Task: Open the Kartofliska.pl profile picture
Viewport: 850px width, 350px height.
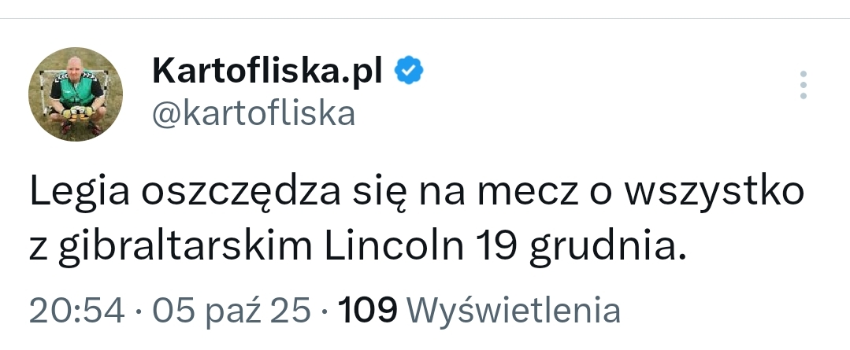Action: point(76,94)
